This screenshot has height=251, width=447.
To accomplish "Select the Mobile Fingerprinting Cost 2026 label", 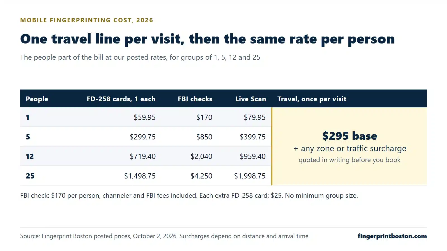I will tap(87, 20).
